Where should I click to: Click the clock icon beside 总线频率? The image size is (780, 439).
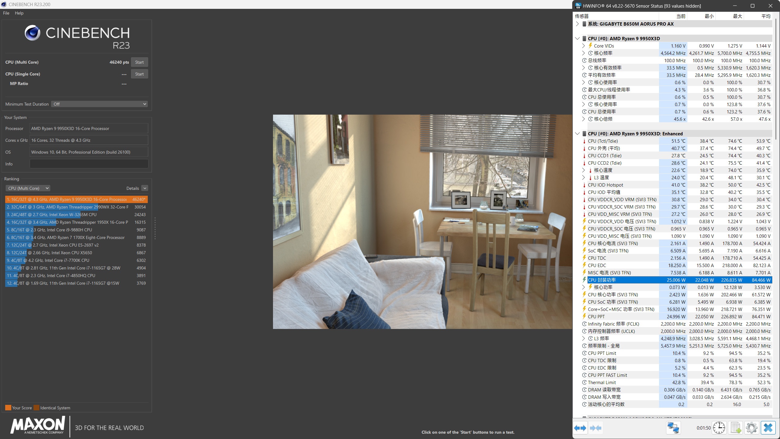click(x=584, y=60)
